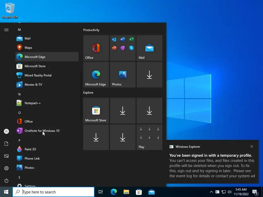Show hidden system tray icons
The height and width of the screenshot is (197, 263).
[x=211, y=192]
